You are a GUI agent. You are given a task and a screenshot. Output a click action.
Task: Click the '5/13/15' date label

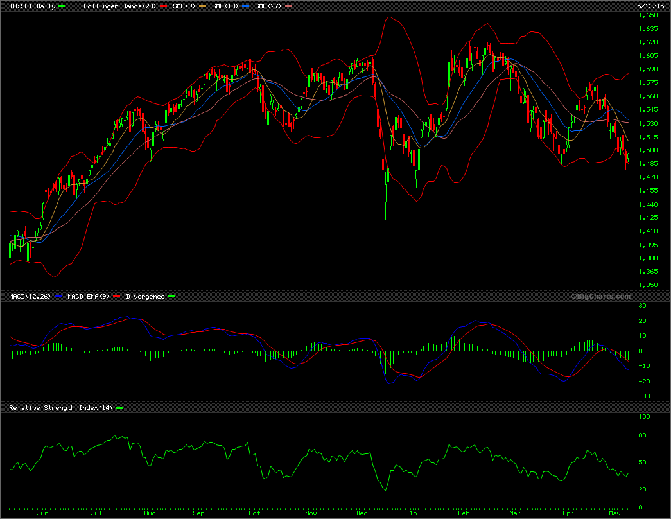[x=650, y=6]
